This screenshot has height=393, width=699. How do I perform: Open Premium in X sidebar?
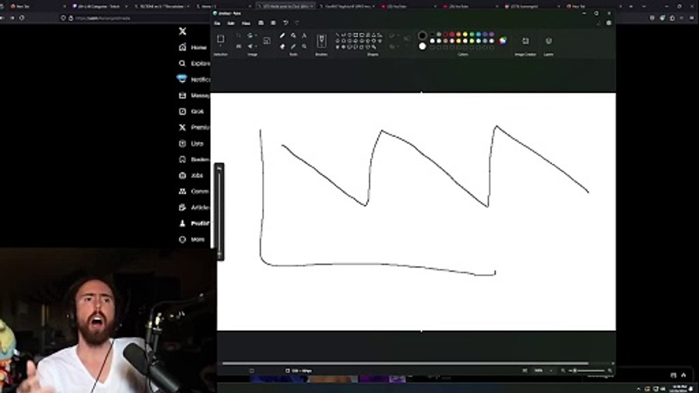tap(194, 127)
